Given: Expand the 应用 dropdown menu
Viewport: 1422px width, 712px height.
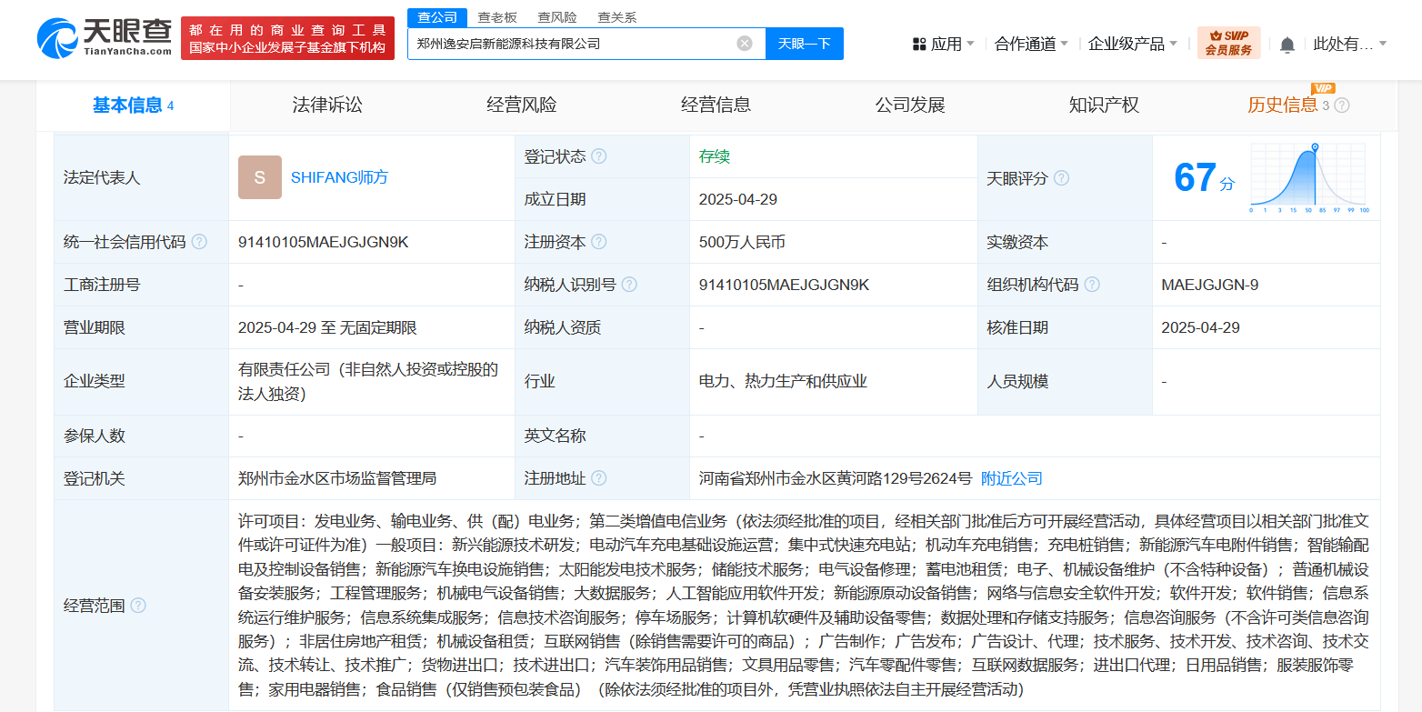Looking at the screenshot, I should (943, 44).
